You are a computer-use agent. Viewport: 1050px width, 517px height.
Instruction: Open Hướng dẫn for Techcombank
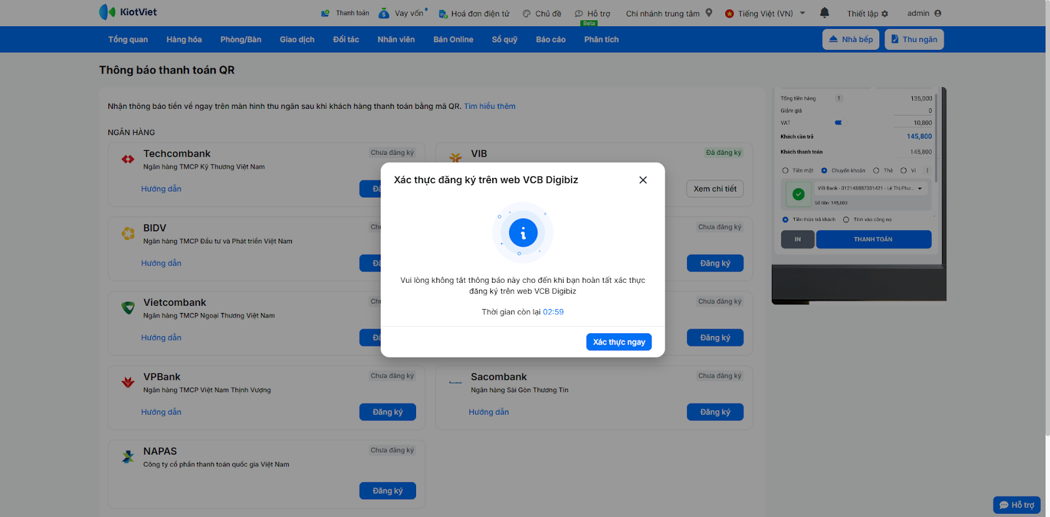pos(161,189)
